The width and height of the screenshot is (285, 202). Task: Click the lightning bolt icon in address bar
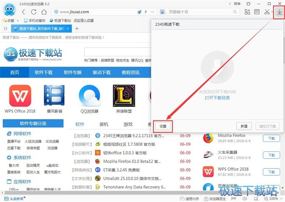(x=146, y=12)
